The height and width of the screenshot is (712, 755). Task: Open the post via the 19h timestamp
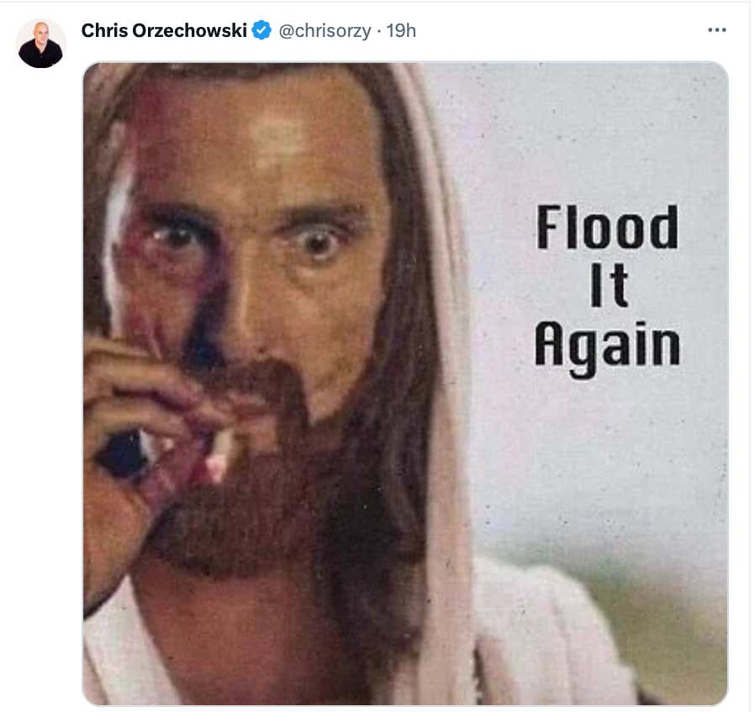point(401,31)
